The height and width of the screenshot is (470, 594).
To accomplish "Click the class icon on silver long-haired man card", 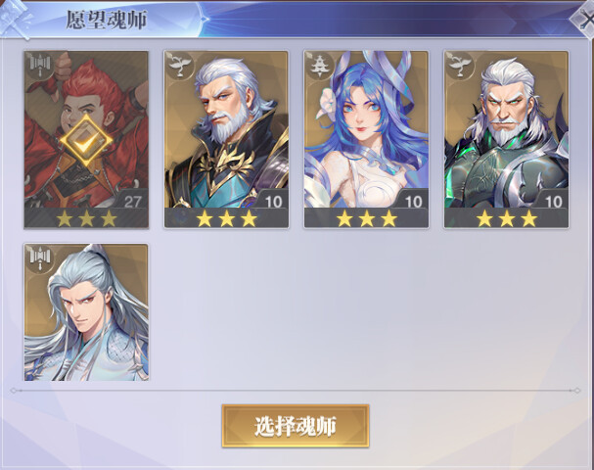I will [x=39, y=258].
